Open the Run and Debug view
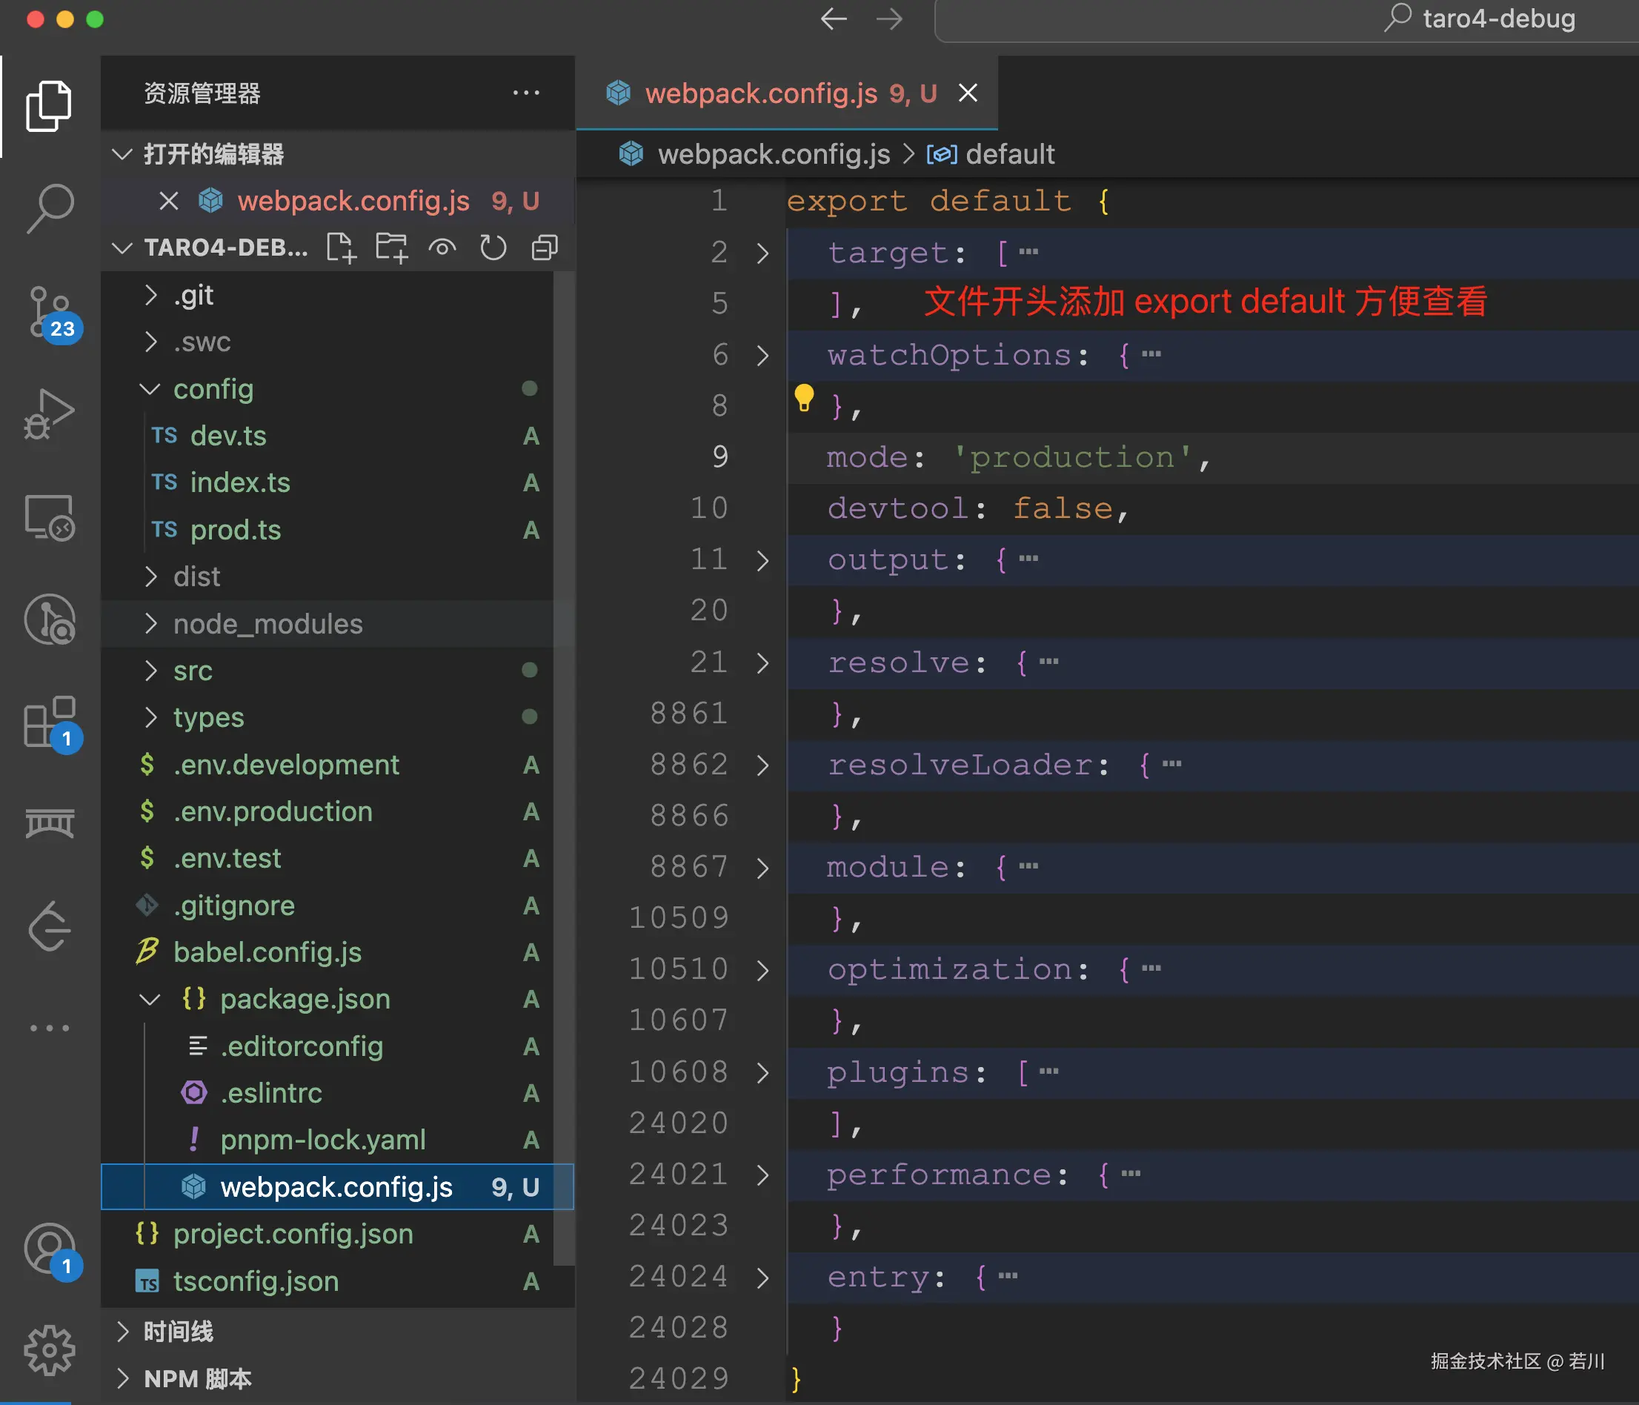The image size is (1639, 1405). click(49, 413)
